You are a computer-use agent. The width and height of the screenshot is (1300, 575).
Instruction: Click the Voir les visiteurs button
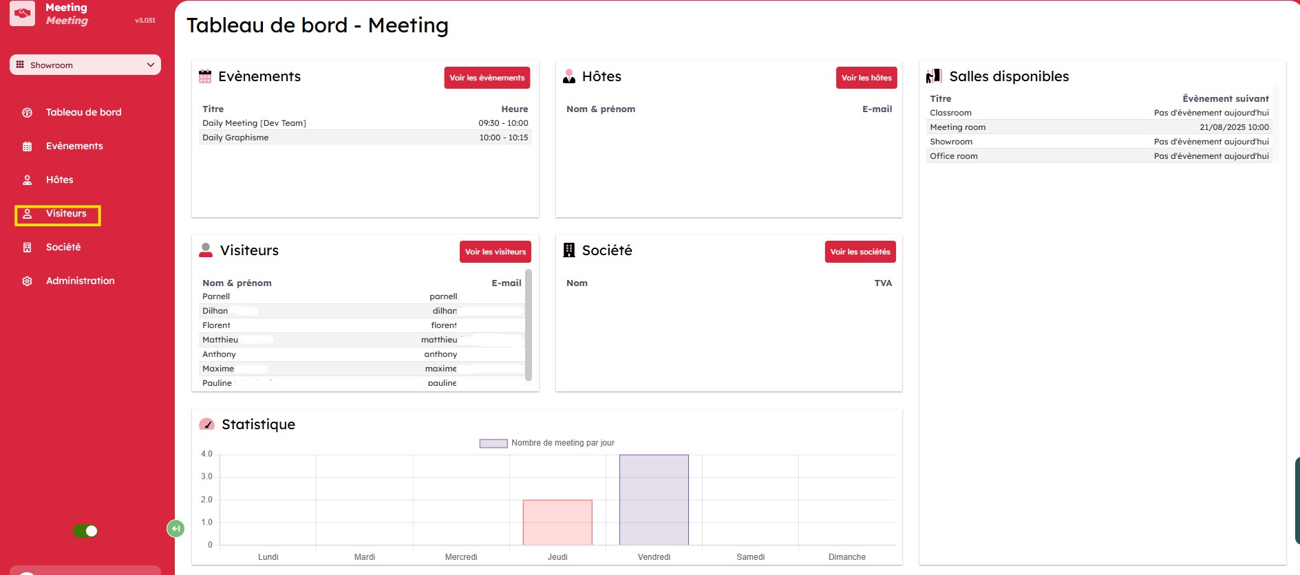click(495, 252)
